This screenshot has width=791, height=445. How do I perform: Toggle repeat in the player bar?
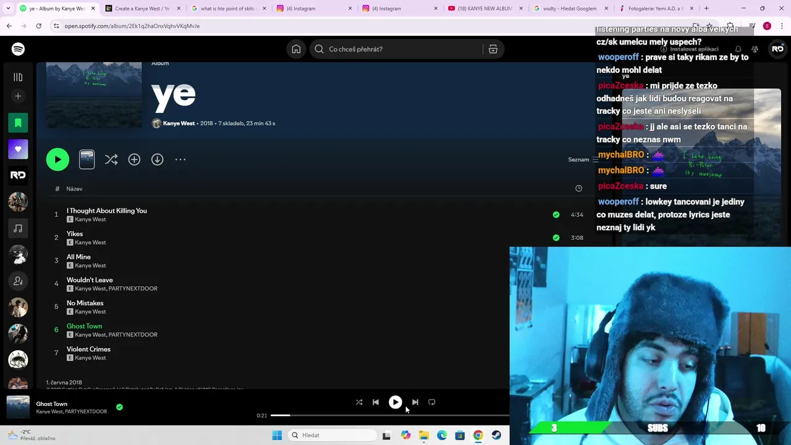432,402
